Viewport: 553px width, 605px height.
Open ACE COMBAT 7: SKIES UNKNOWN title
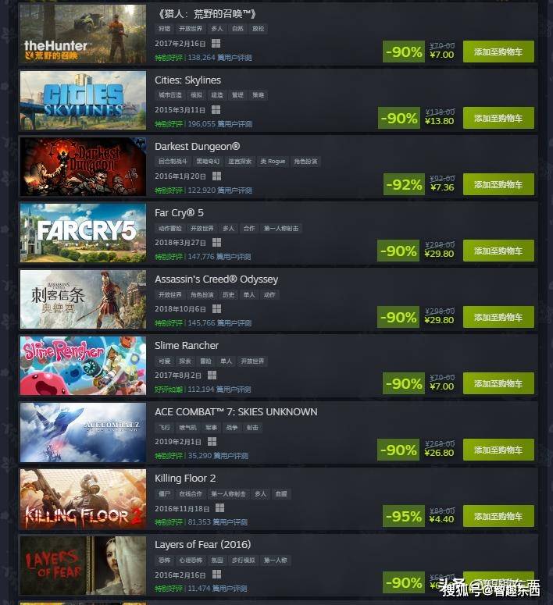pos(236,412)
